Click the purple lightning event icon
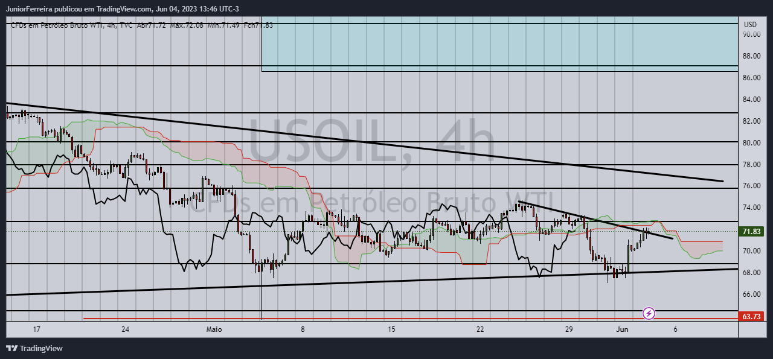This screenshot has width=773, height=359. click(649, 313)
